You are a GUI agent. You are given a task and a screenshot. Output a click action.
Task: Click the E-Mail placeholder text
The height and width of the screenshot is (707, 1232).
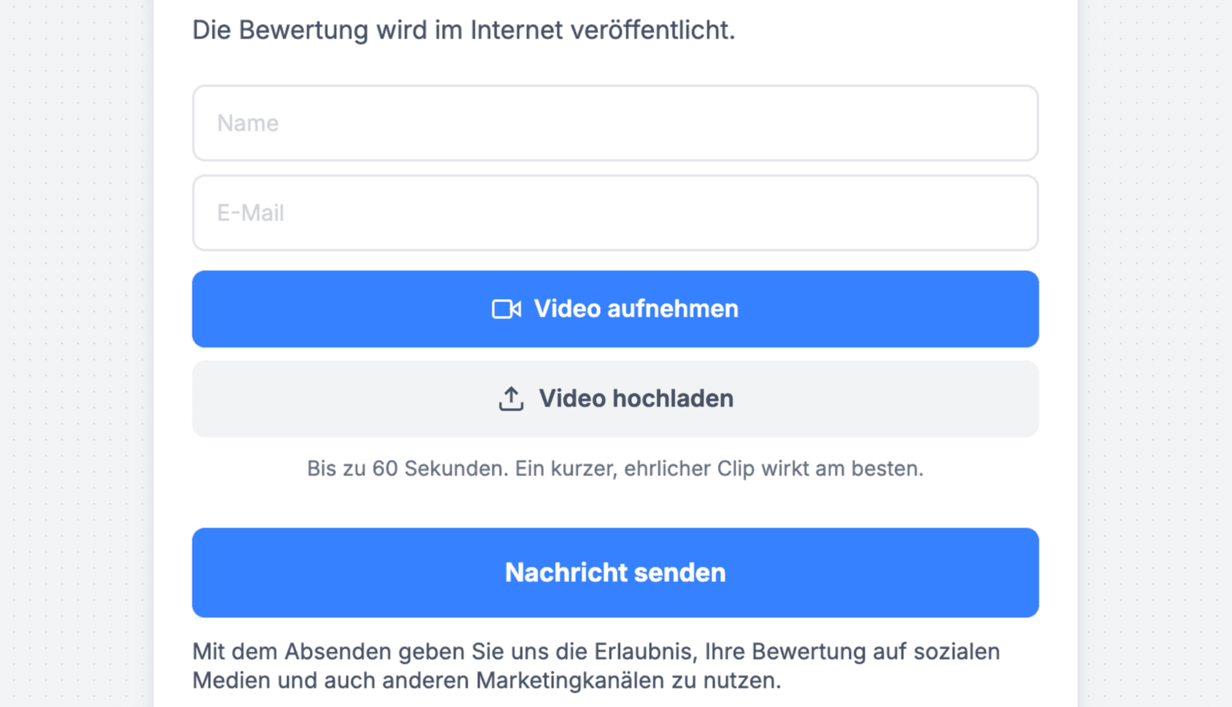250,213
